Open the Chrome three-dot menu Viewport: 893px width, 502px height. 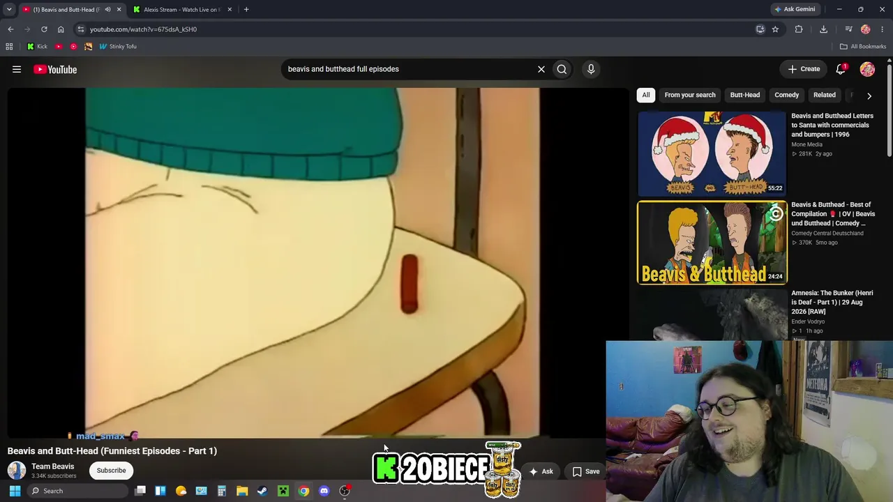pyautogui.click(x=883, y=29)
